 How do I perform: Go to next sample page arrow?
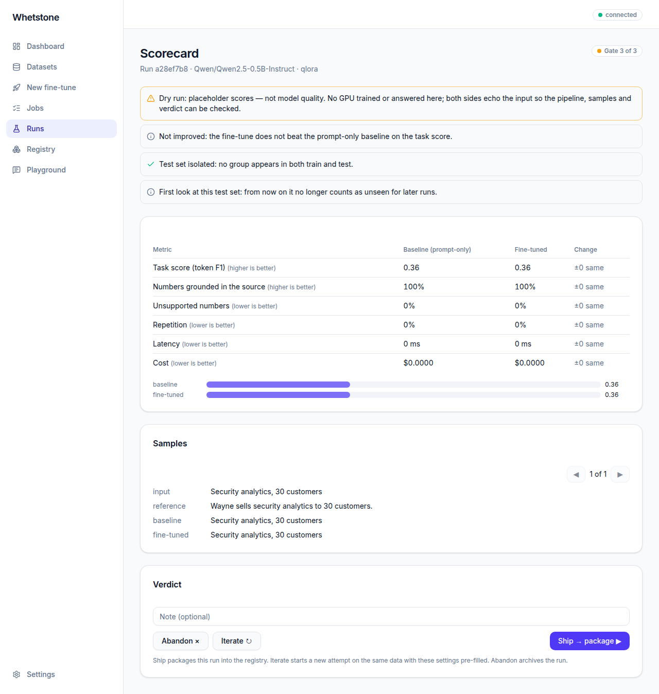(620, 474)
